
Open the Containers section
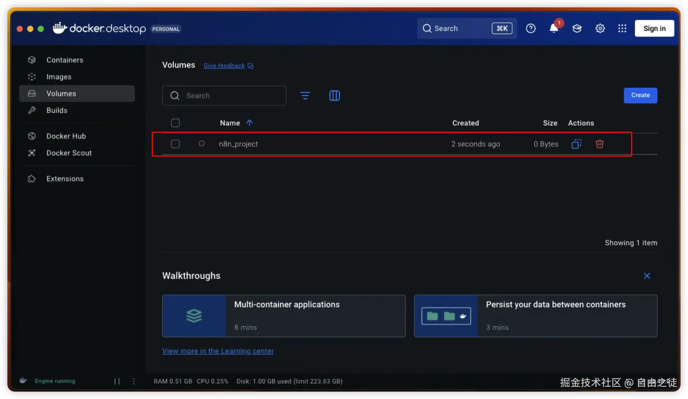pos(77,60)
